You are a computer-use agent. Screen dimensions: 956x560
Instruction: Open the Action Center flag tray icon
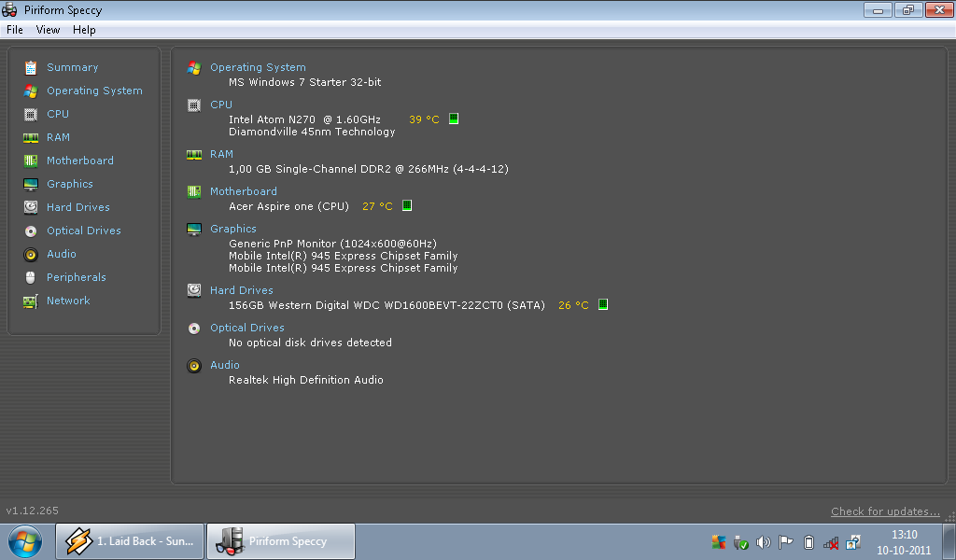tap(786, 542)
